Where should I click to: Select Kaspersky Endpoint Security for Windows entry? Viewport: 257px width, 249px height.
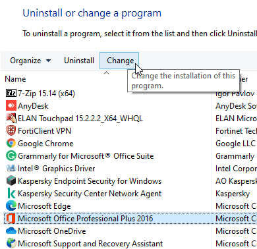90,181
